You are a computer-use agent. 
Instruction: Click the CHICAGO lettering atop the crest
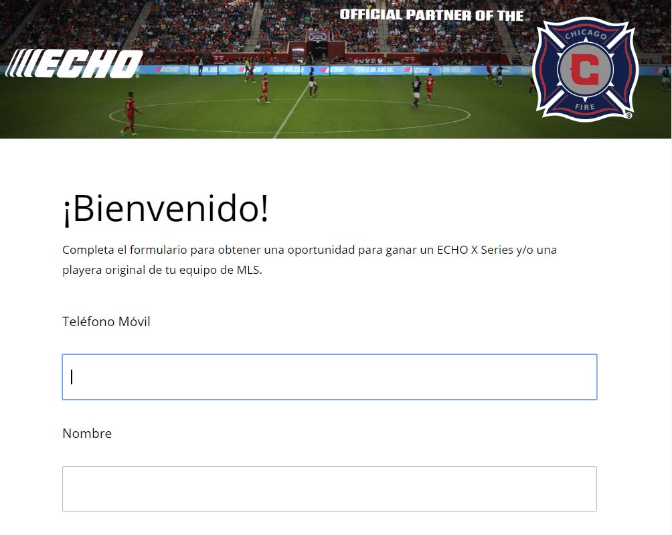click(586, 34)
